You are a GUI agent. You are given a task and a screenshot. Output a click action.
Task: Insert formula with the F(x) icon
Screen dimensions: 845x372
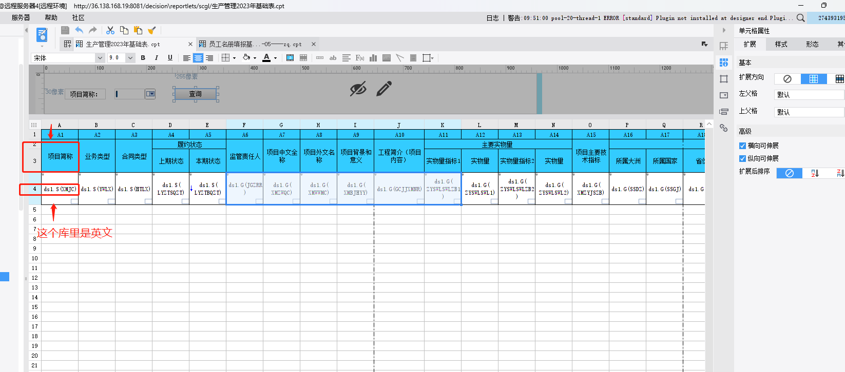tap(360, 58)
